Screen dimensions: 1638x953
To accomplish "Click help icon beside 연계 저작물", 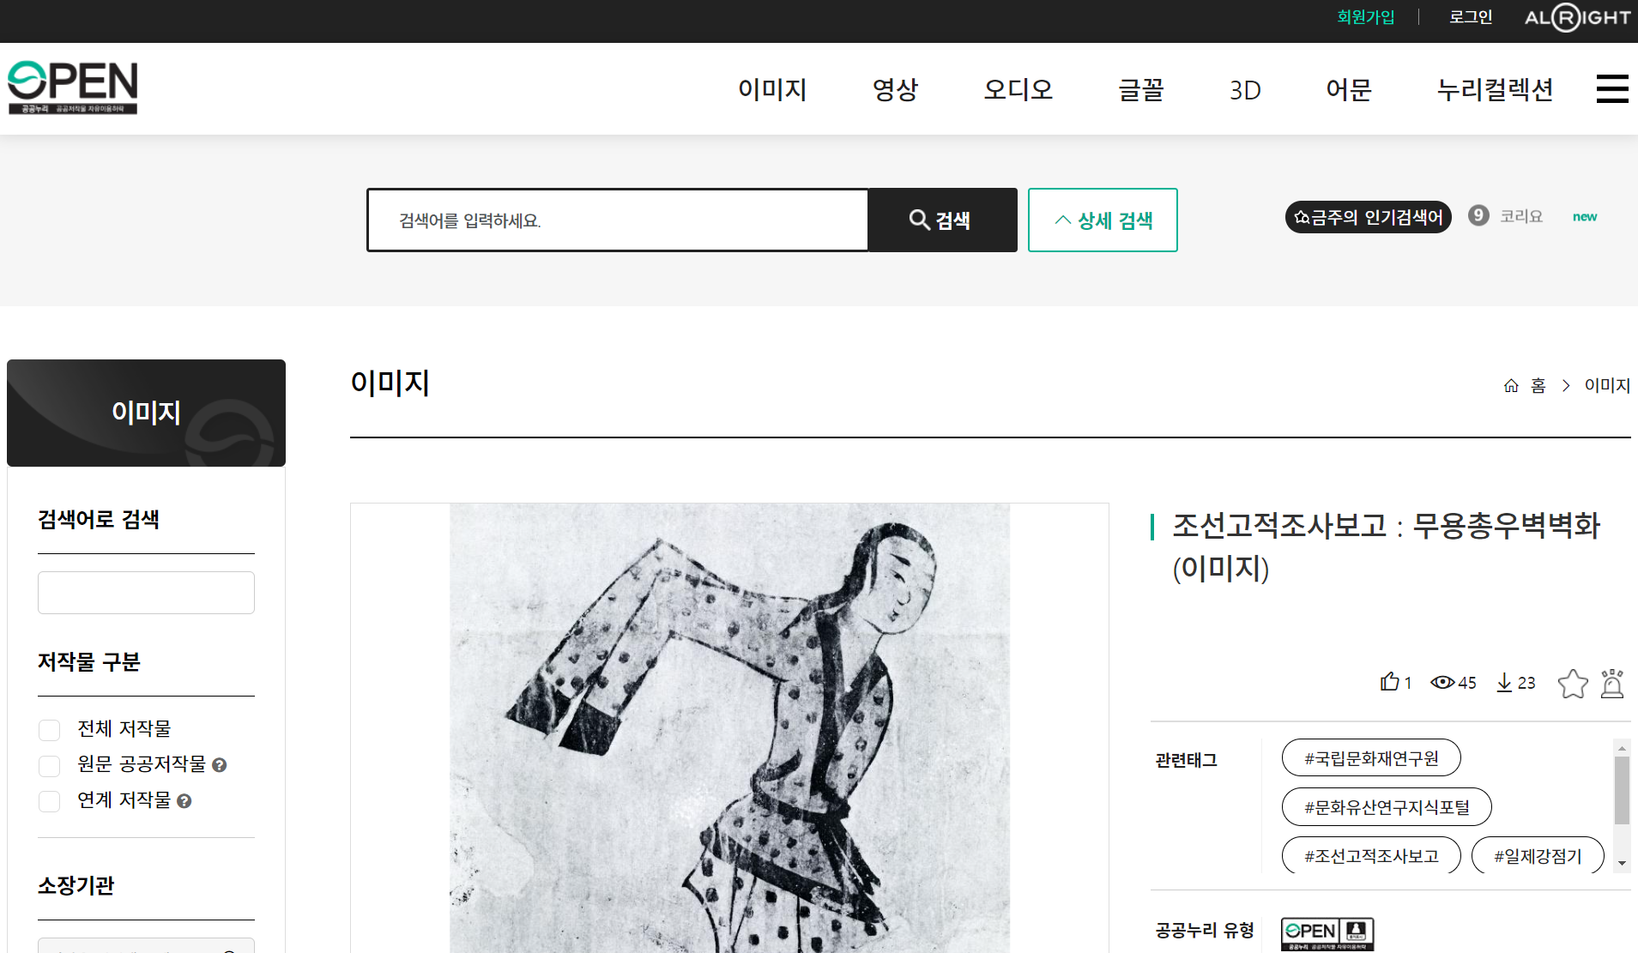I will tap(184, 801).
